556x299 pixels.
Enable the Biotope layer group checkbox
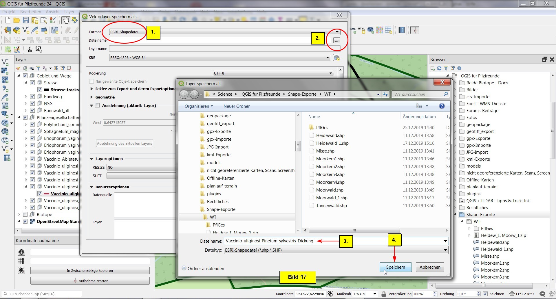pyautogui.click(x=25, y=215)
